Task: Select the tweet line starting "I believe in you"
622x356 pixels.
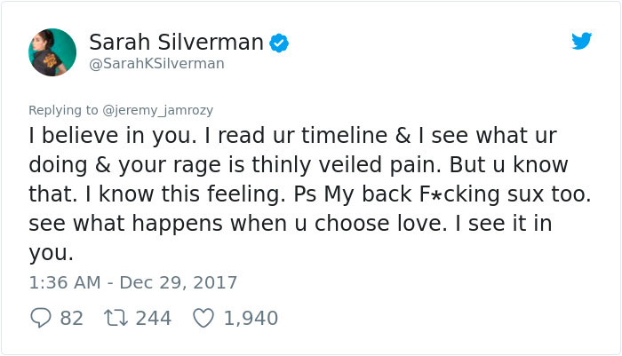Action: [292, 136]
